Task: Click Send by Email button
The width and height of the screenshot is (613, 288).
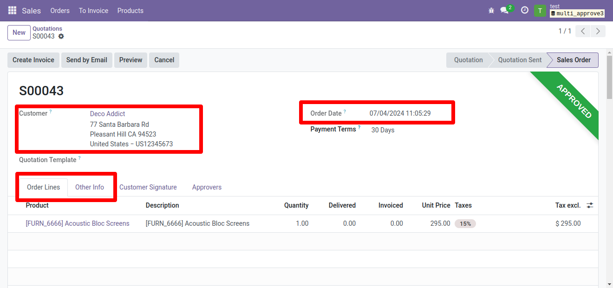Action: pyautogui.click(x=87, y=60)
